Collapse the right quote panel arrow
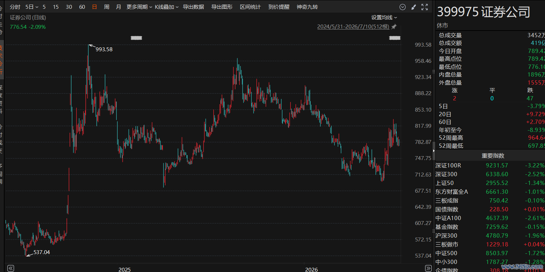This screenshot has width=545, height=272. [434, 151]
